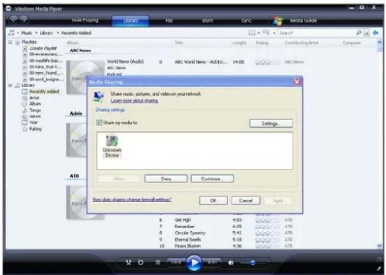Screen dimensions: 386x275
Task: Click Learn more about sharing link
Action: click(x=134, y=101)
